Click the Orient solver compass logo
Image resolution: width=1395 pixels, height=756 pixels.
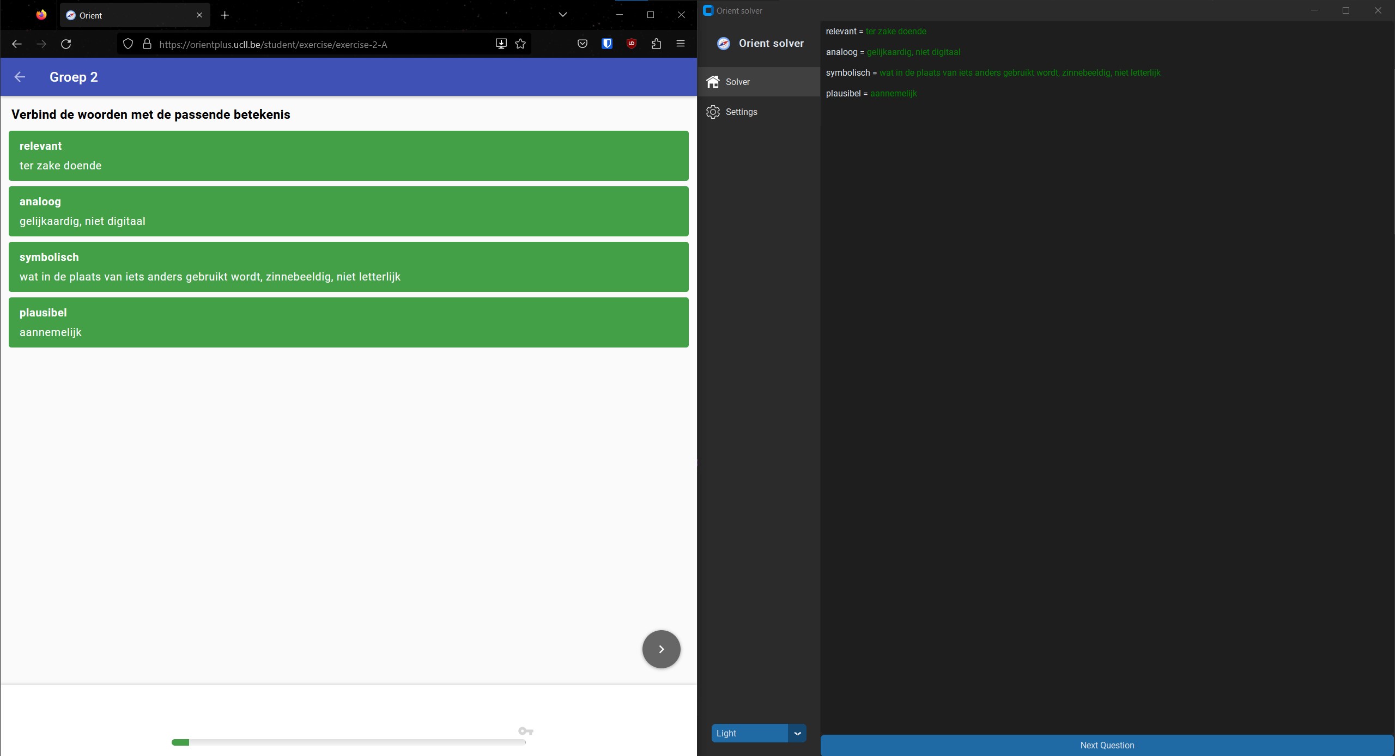click(x=723, y=44)
